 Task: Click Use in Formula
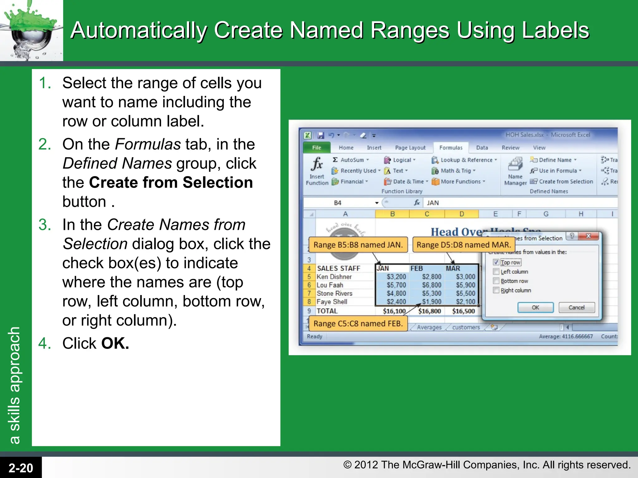(x=556, y=171)
